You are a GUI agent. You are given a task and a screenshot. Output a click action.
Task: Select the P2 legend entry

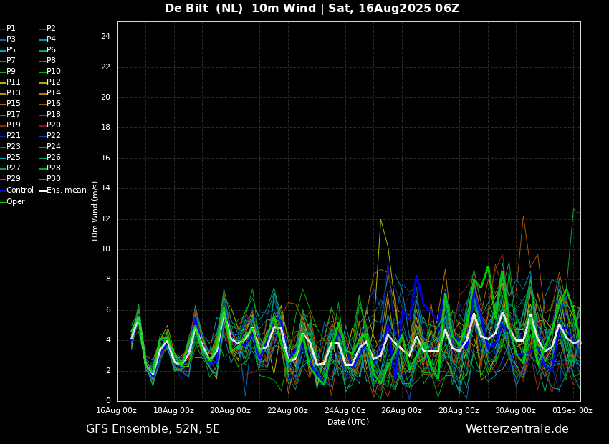pyautogui.click(x=51, y=29)
